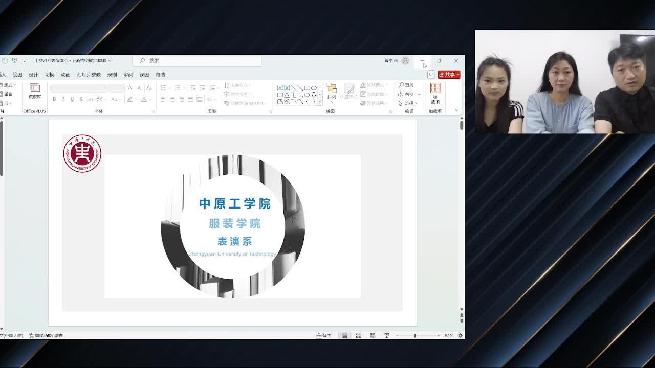Decrease font size with smaller A

(x=139, y=88)
